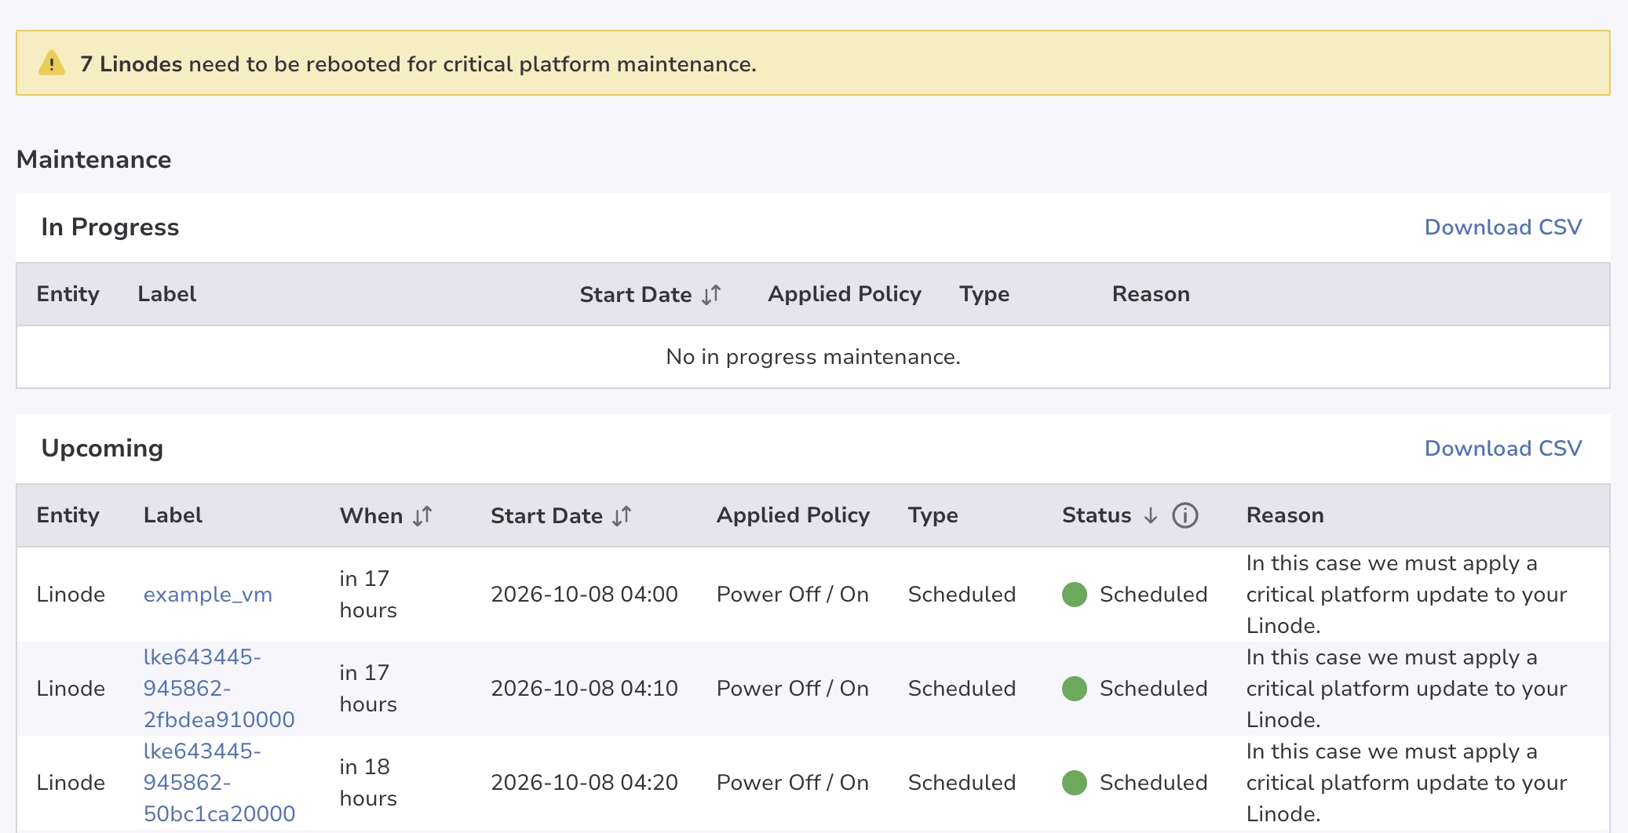
Task: Click the start date 2026-10-08 04:10
Action: [x=584, y=689]
